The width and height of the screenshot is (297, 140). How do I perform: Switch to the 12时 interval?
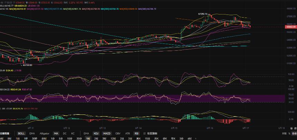click(113, 139)
